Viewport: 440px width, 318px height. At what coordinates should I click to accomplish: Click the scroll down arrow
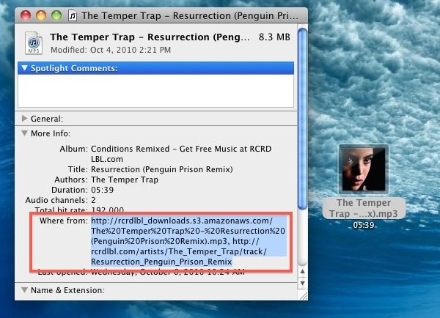coord(302,284)
